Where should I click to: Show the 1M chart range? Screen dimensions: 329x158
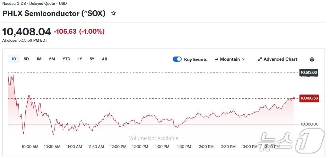[x=39, y=59]
